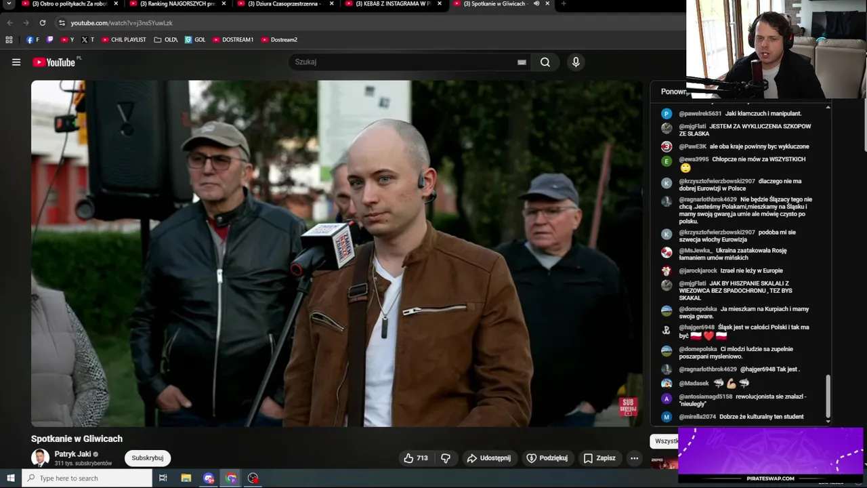This screenshot has width=867, height=488.
Task: Open the GOL bookmark
Action: (x=195, y=40)
